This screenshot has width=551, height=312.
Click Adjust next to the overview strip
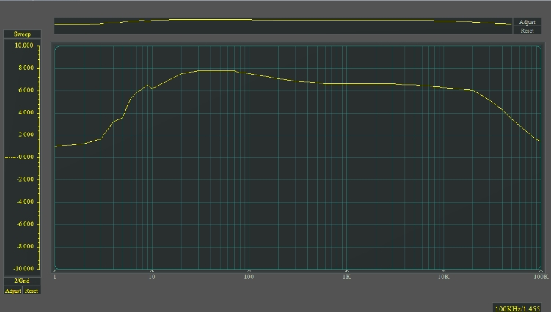tap(527, 22)
